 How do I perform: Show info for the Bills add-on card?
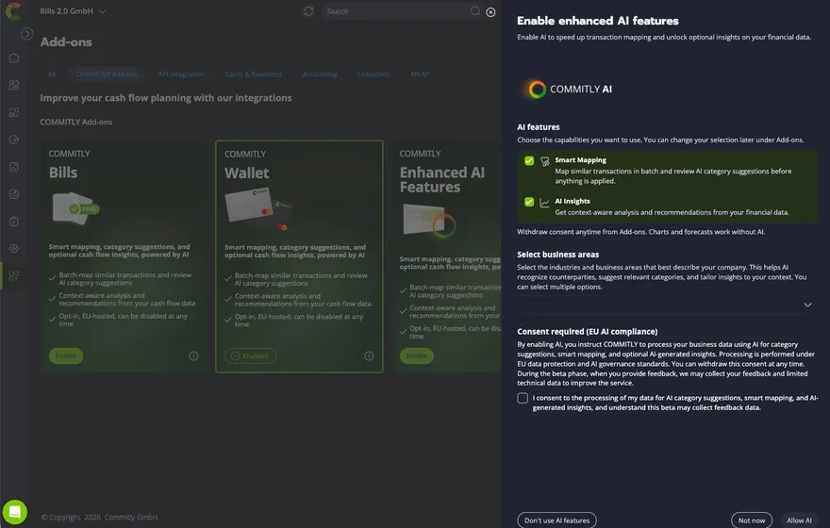tap(193, 356)
